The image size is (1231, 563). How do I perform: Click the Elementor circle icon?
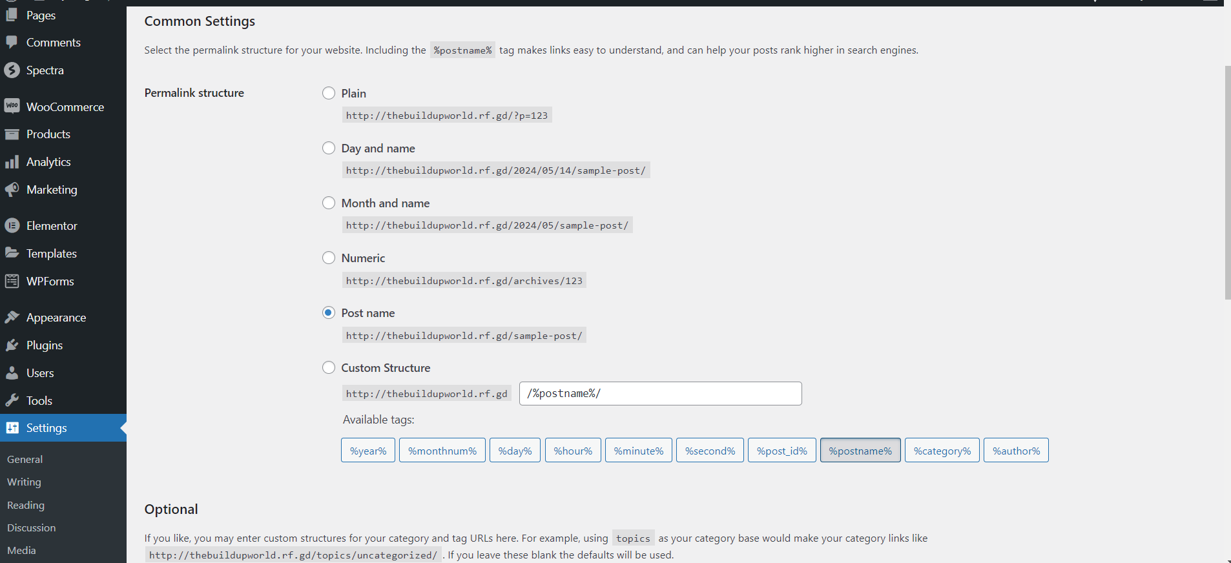point(12,226)
